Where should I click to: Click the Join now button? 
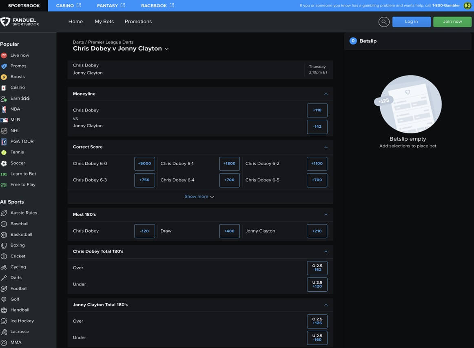pos(452,22)
